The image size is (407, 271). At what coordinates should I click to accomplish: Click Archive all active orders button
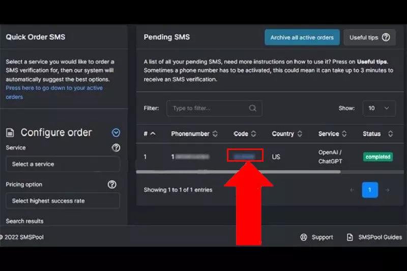pyautogui.click(x=302, y=37)
